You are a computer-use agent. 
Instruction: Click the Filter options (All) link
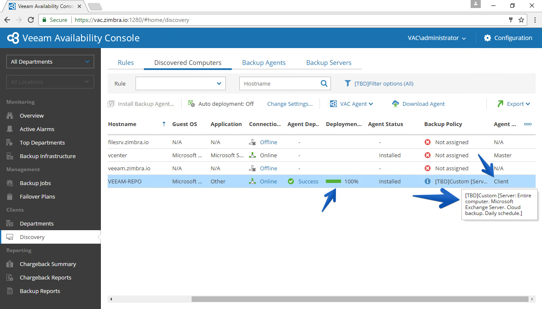(x=384, y=83)
